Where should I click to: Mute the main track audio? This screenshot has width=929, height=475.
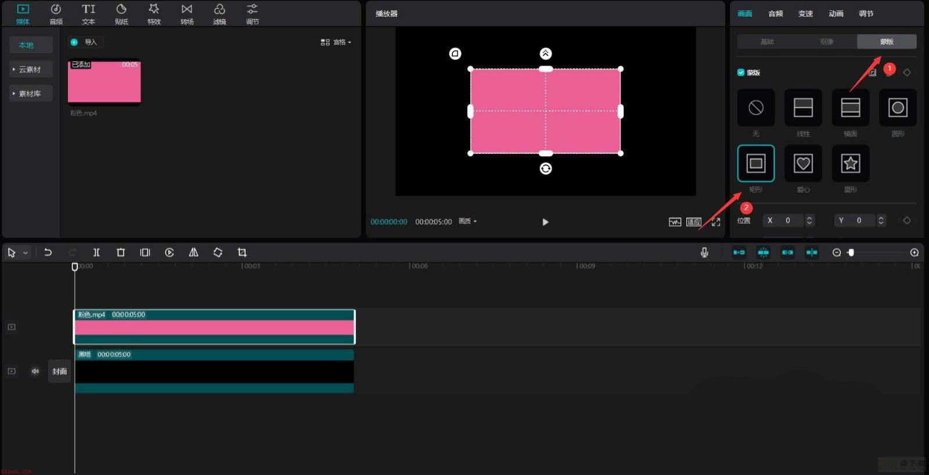pos(35,371)
